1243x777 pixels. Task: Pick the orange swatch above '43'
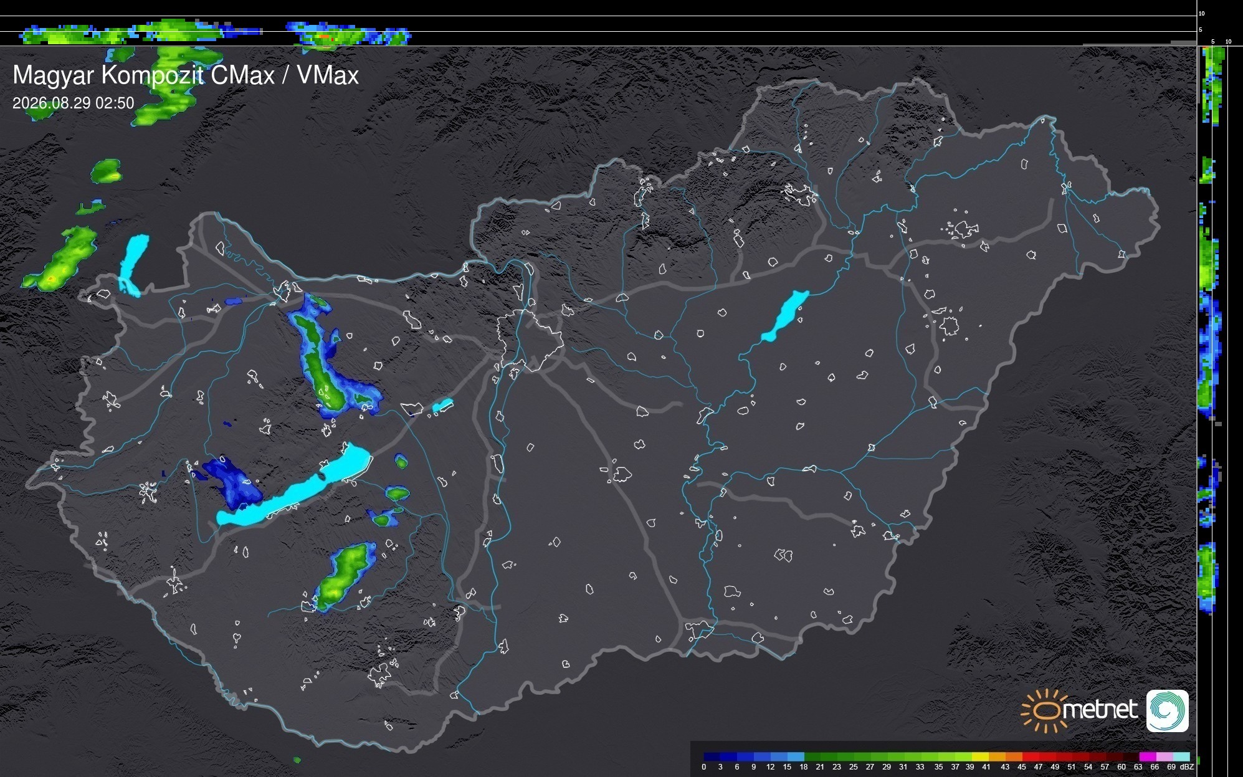997,756
